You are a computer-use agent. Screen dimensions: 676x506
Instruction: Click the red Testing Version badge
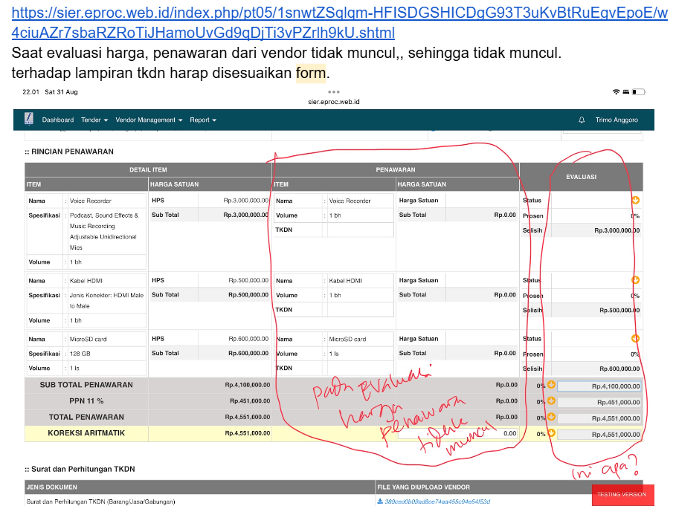tap(622, 494)
